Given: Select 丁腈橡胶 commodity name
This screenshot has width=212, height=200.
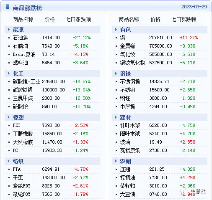Looking at the screenshot, I should (x=23, y=134).
